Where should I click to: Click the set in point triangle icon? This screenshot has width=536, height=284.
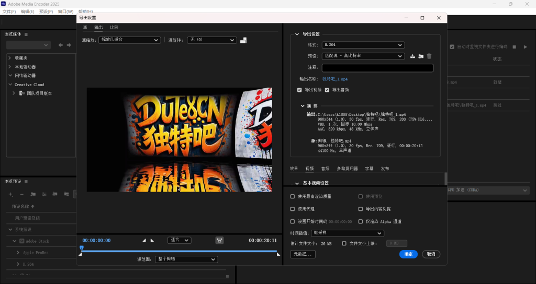pos(145,240)
